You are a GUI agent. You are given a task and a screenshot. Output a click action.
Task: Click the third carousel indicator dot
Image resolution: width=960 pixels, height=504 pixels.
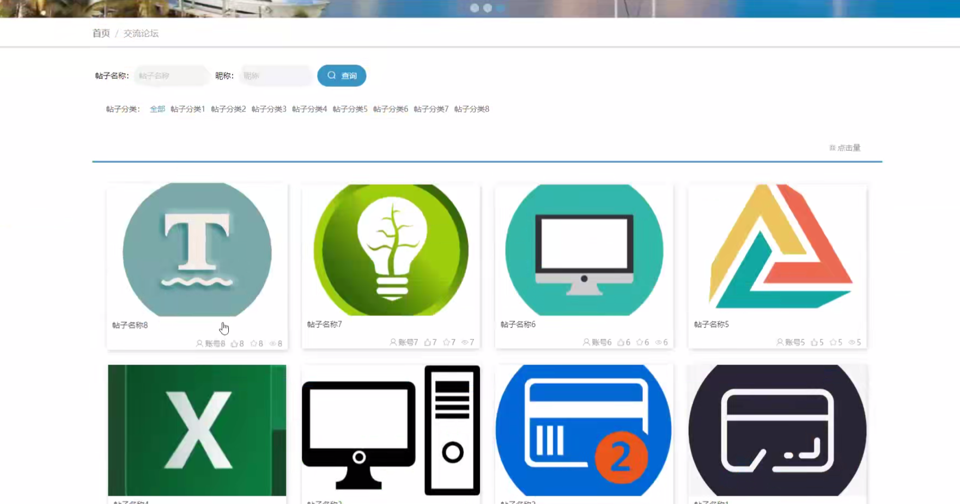coord(501,8)
